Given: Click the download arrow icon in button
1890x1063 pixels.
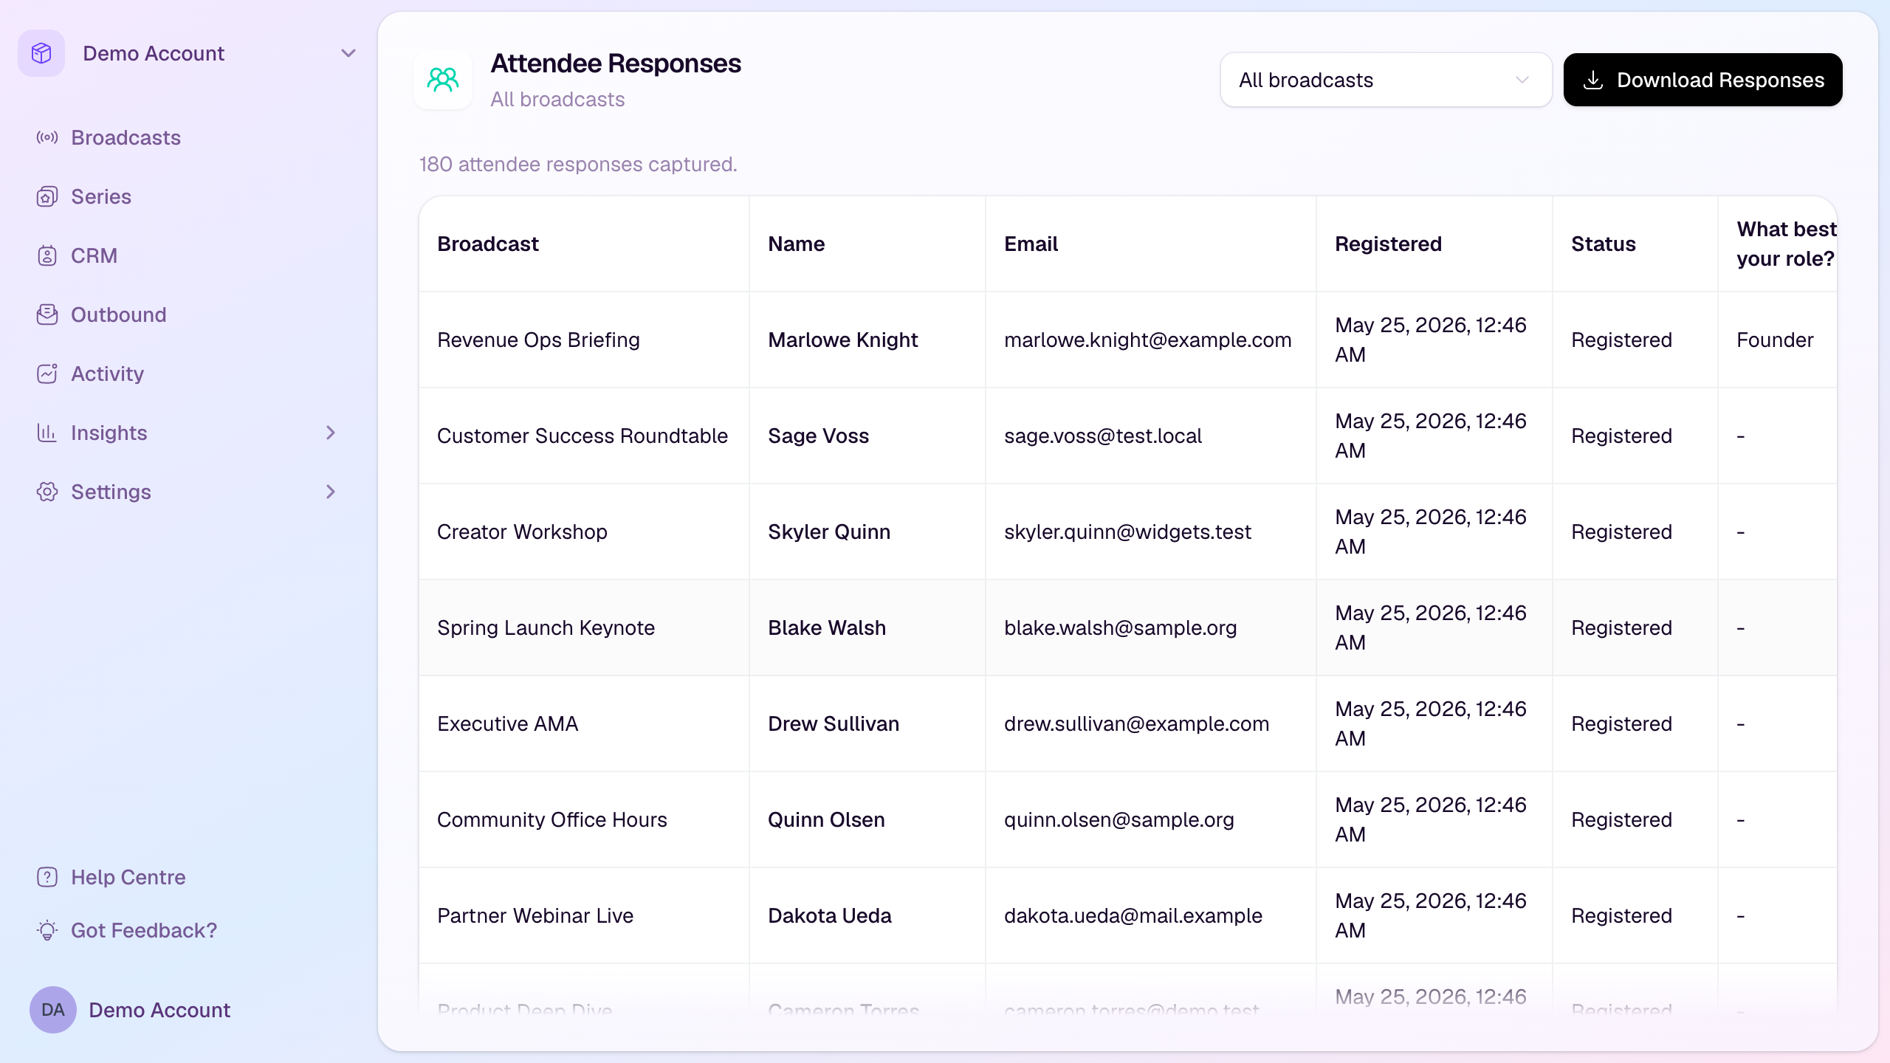Looking at the screenshot, I should pos(1593,80).
